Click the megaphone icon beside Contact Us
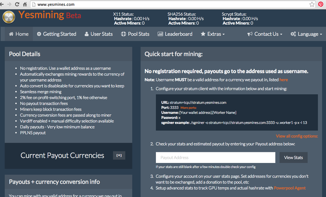The height and width of the screenshot is (197, 326). tap(250, 34)
